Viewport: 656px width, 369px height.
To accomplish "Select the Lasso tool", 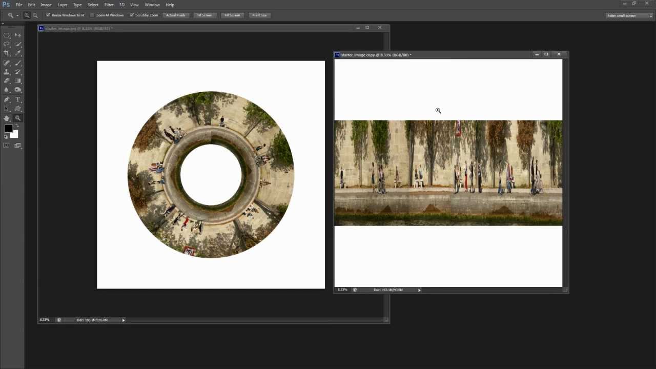I will pyautogui.click(x=7, y=44).
